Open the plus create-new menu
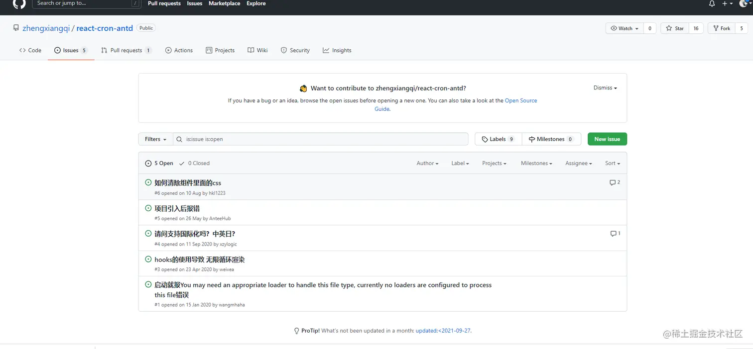 pos(727,3)
